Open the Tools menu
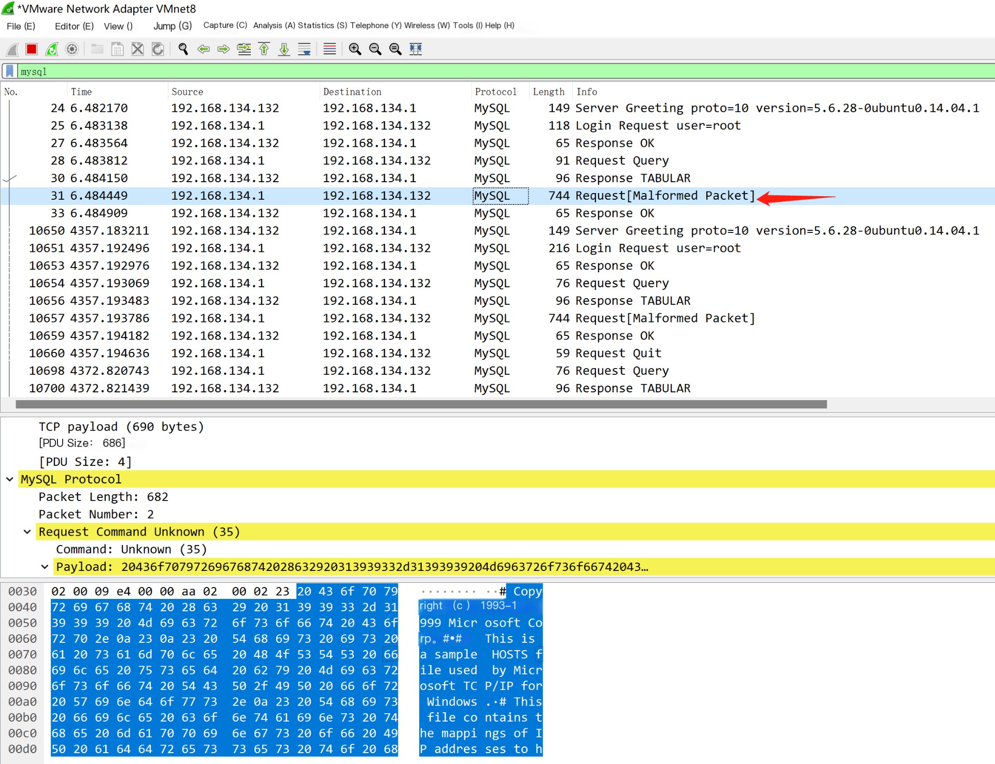 (468, 25)
